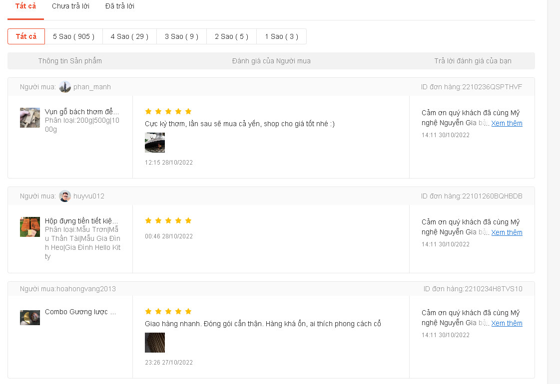The height and width of the screenshot is (384, 560).
Task: Filter reviews by 2 Sao (5)
Action: point(231,36)
